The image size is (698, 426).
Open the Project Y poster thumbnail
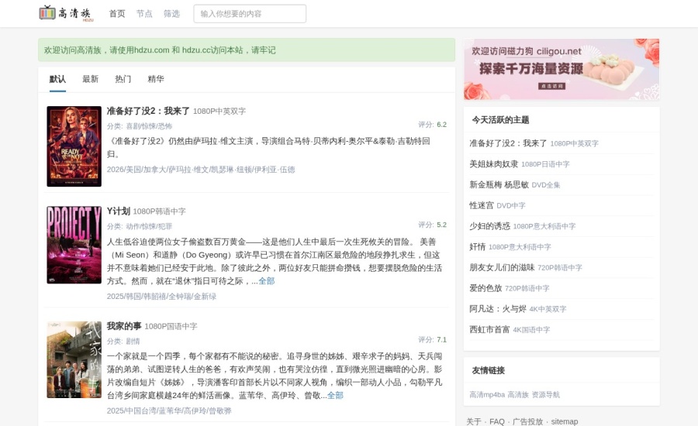[74, 245]
